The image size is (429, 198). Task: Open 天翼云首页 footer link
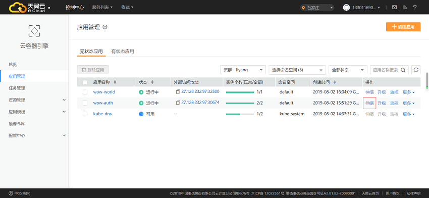(370, 193)
